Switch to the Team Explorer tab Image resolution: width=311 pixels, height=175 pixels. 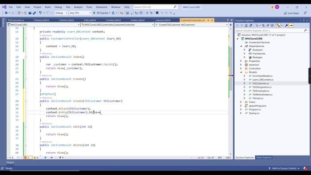click(x=264, y=157)
